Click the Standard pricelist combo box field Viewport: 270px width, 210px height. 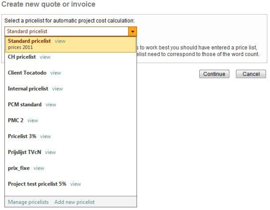click(66, 31)
